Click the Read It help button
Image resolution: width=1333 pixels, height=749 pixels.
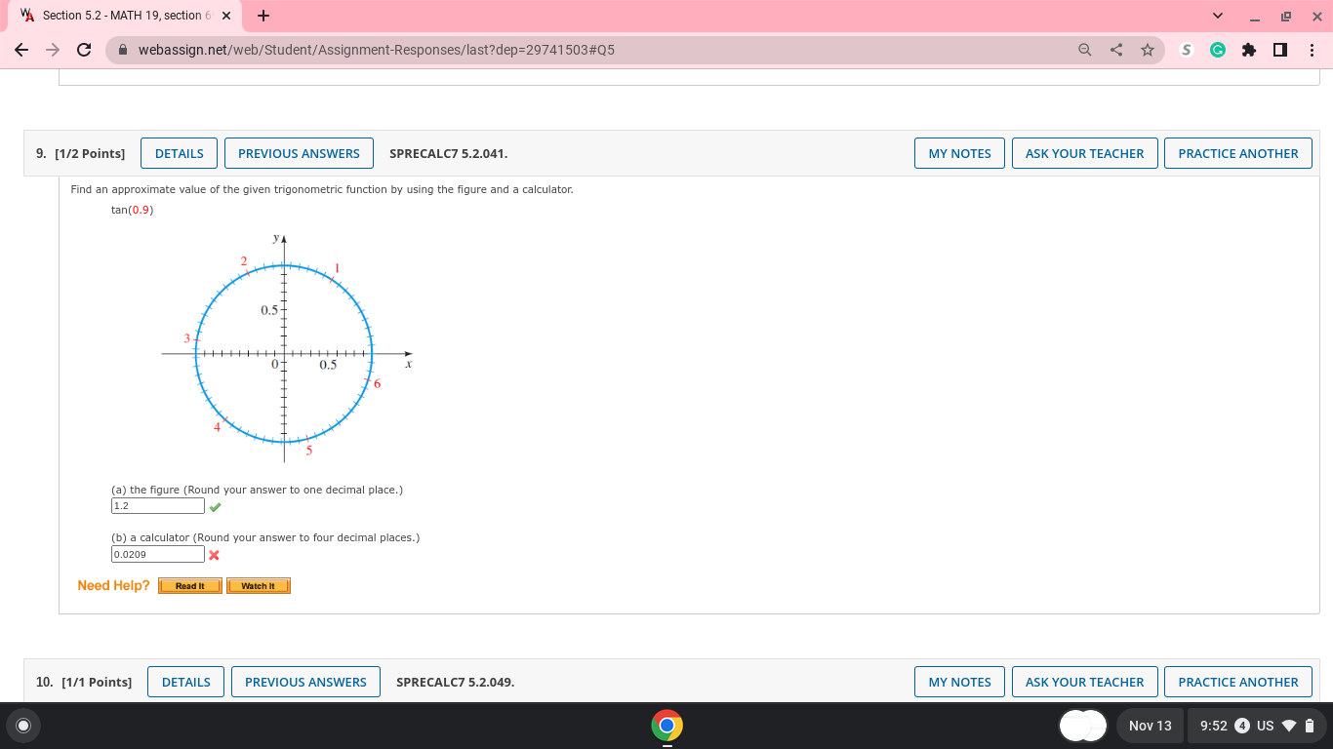coord(189,585)
